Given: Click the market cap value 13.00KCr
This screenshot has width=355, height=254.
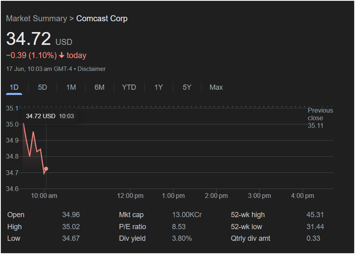Looking at the screenshot, I should point(187,215).
